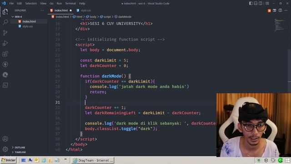Switch to the index.html editor tab
291x164 pixels.
pos(61,10)
